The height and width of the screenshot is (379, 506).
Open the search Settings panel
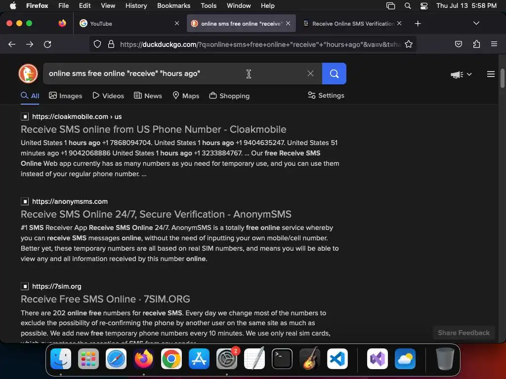click(326, 95)
